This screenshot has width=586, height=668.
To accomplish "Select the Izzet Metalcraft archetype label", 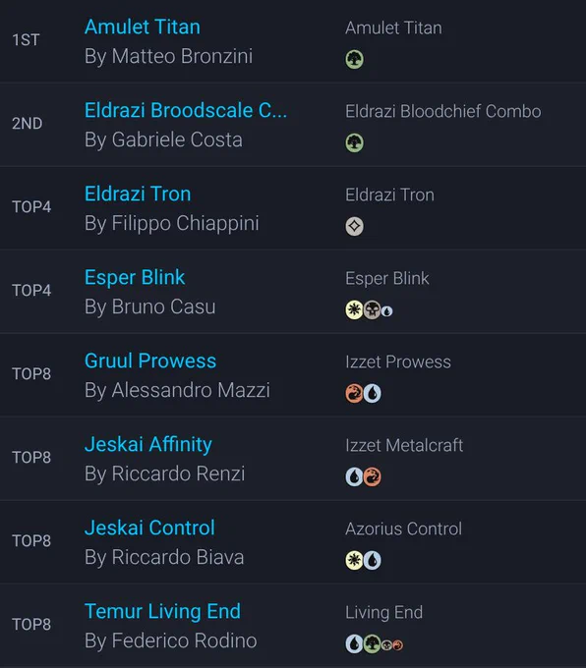I will (404, 445).
